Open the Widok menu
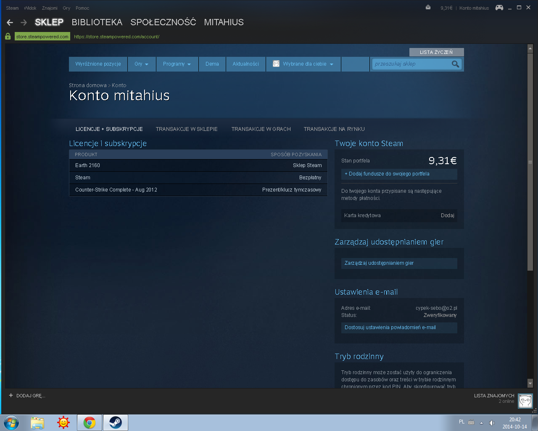Viewport: 538px width, 431px height. pos(30,8)
